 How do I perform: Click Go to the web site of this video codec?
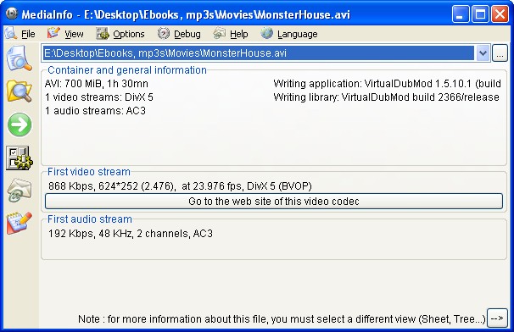(274, 201)
